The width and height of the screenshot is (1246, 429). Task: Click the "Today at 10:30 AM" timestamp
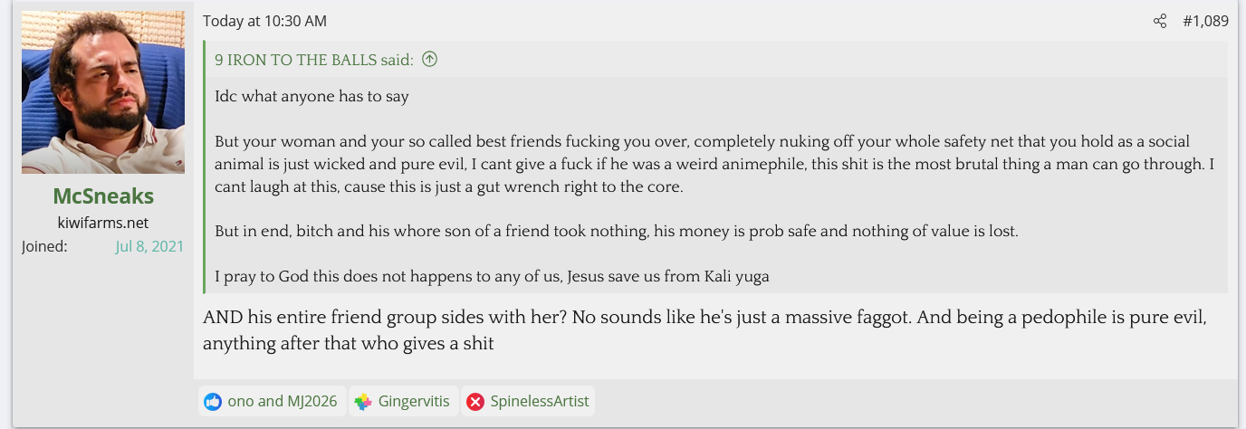point(264,21)
